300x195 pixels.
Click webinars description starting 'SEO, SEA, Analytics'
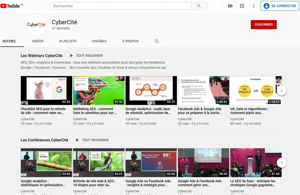(93, 65)
